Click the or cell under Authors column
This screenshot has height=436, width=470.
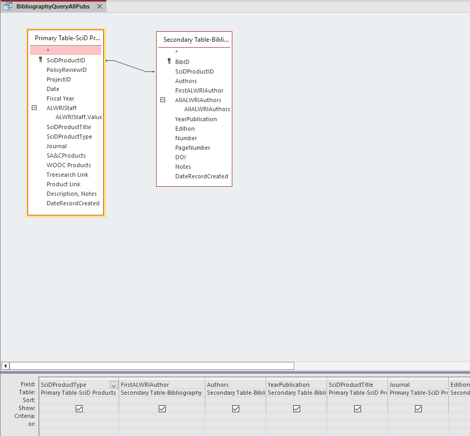coord(236,424)
